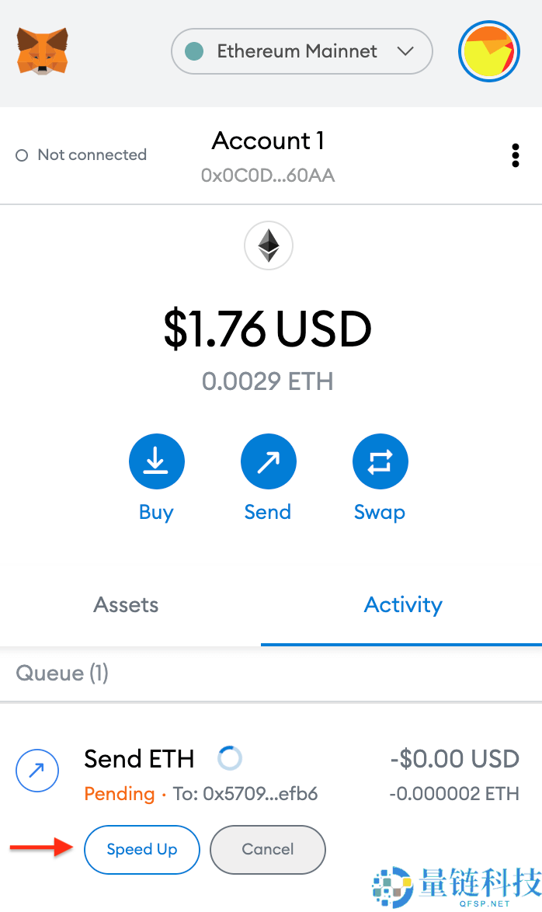Click the Ethereum token icon
This screenshot has height=912, width=542.
[x=269, y=246]
